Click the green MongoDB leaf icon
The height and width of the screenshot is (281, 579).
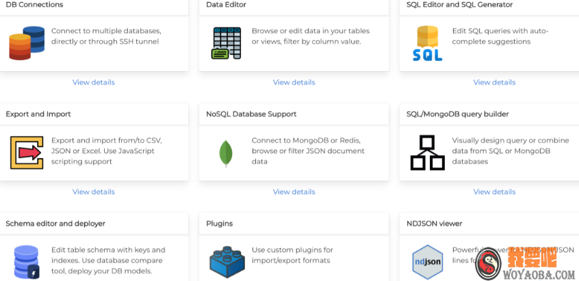click(226, 153)
